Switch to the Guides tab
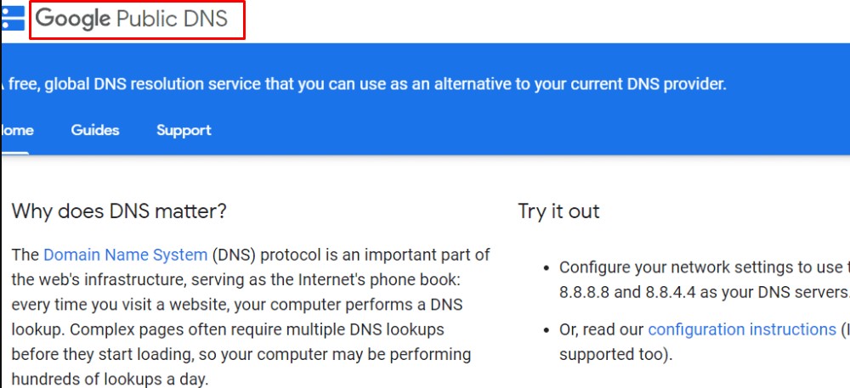The width and height of the screenshot is (850, 388). pyautogui.click(x=95, y=131)
